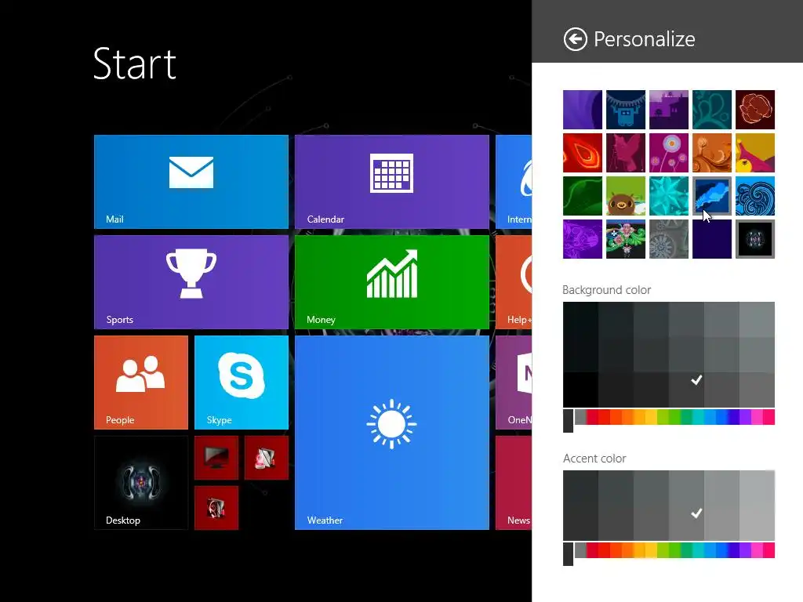Set Accent color strip to dark blue
803x602 pixels.
coord(733,550)
